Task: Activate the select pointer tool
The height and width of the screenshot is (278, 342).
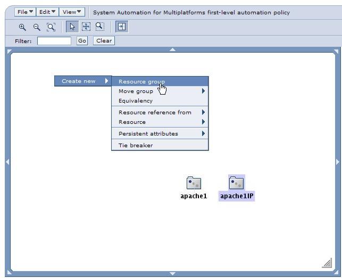Action: tap(72, 27)
